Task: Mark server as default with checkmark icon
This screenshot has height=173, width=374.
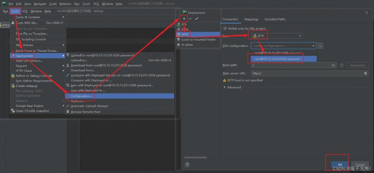Action: click(x=196, y=19)
